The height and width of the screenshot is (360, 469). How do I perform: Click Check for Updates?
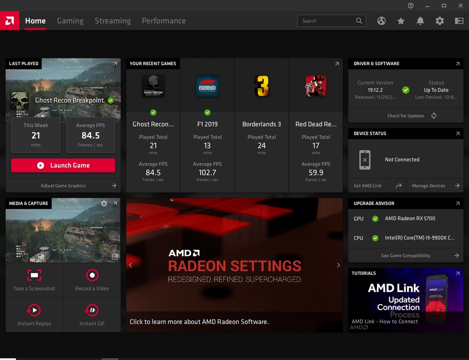point(406,116)
